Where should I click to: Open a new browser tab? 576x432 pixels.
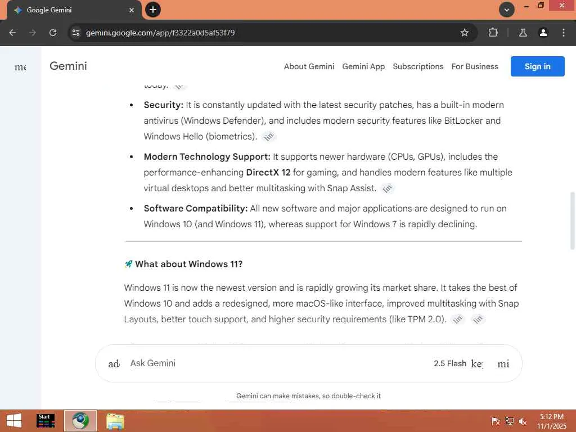153,10
